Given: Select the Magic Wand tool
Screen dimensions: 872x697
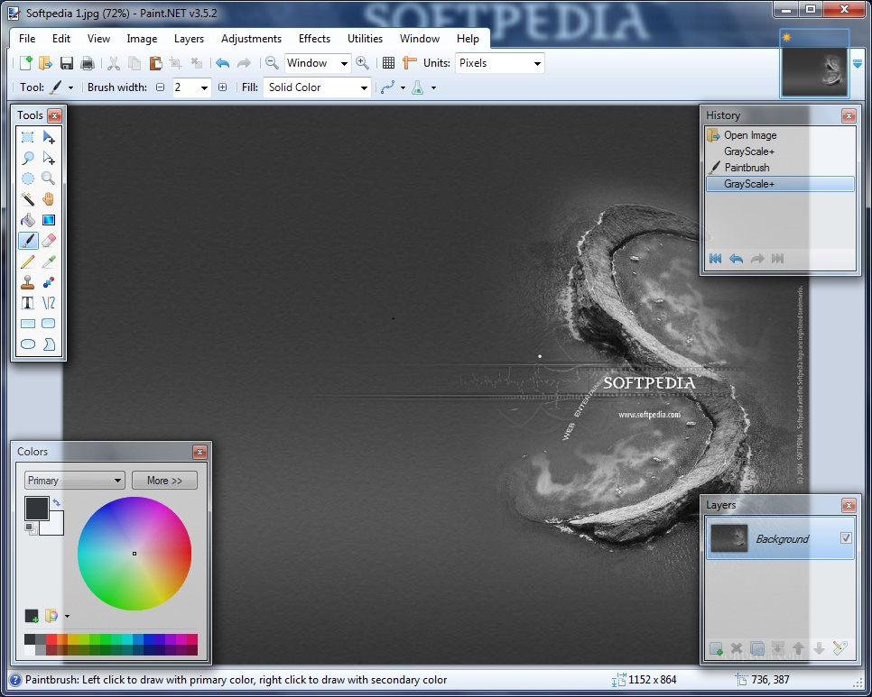Looking at the screenshot, I should [27, 199].
